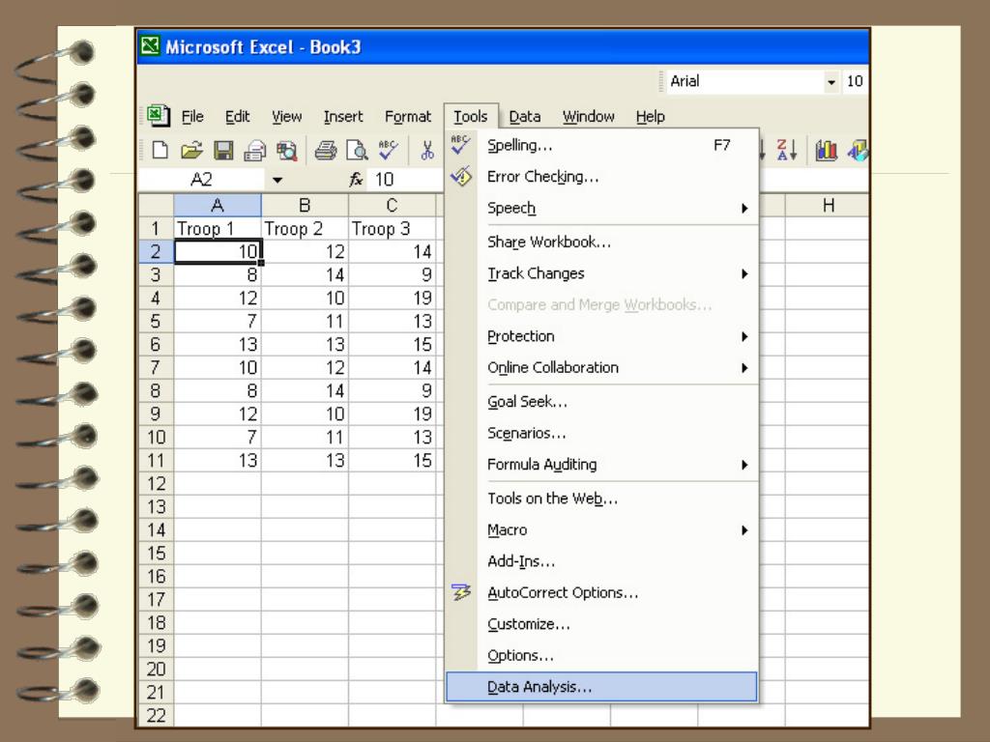Click the formula bar value 10
990x742 pixels.
tap(384, 180)
